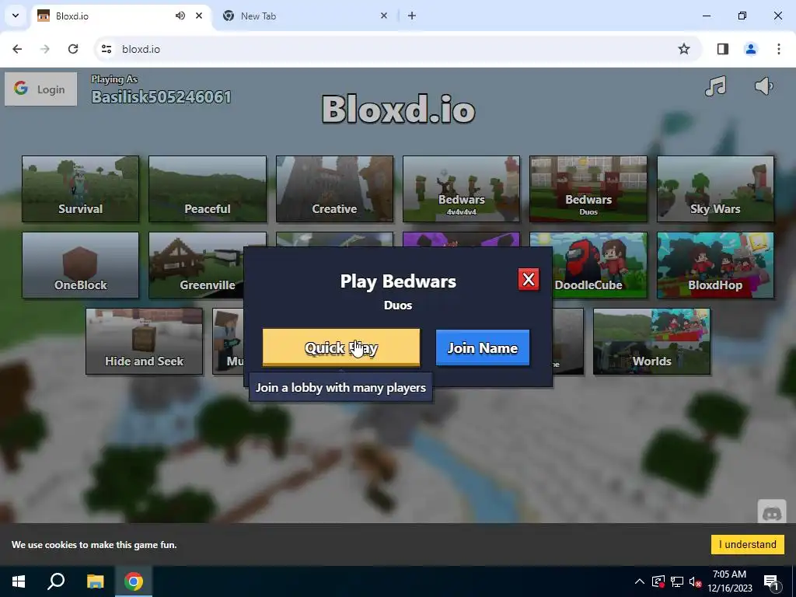The width and height of the screenshot is (796, 597).
Task: Click the Chrome taskbar icon
Action: 134,581
